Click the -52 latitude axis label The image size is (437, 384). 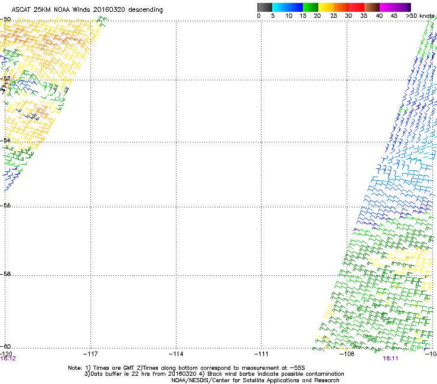5,79
